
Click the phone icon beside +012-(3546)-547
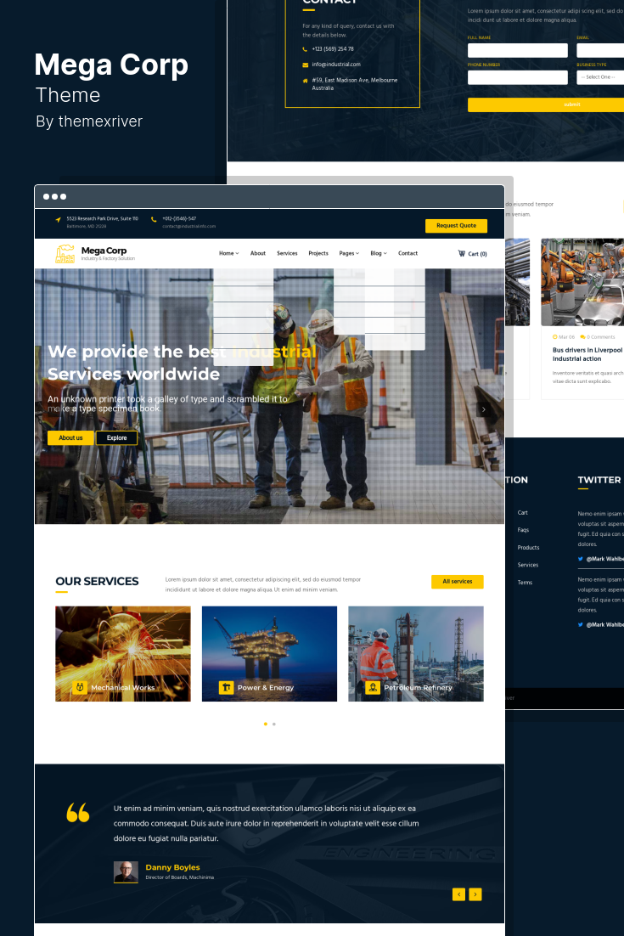154,220
